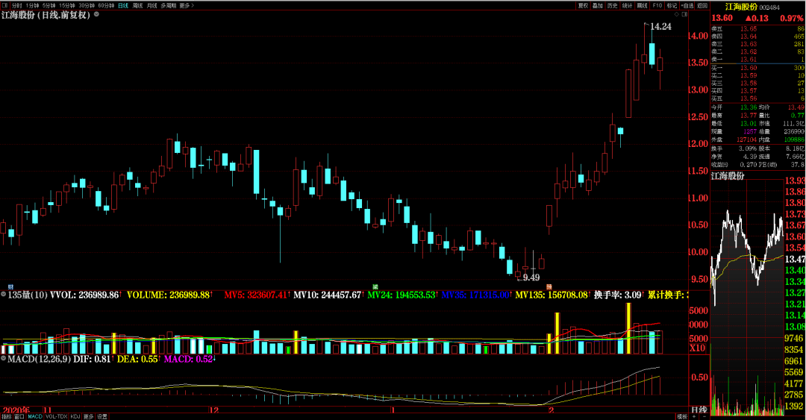
Task: Click the 财 marker icon on chart
Action: tap(10, 287)
